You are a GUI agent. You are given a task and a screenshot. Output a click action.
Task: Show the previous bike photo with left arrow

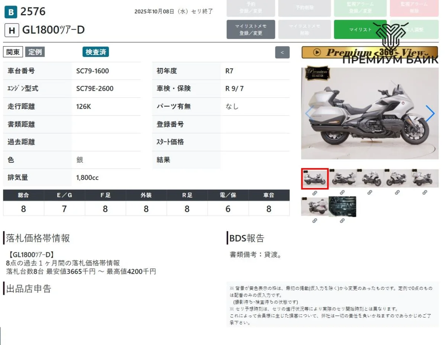[308, 114]
